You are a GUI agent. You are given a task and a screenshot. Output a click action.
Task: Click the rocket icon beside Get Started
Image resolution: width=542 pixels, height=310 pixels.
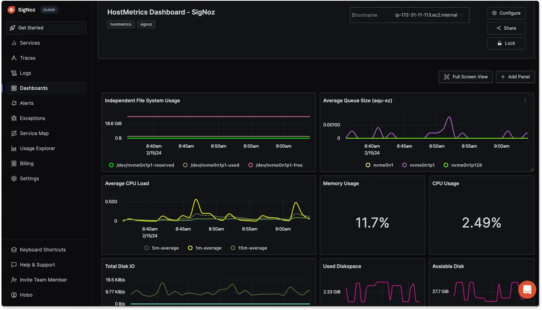coord(13,28)
